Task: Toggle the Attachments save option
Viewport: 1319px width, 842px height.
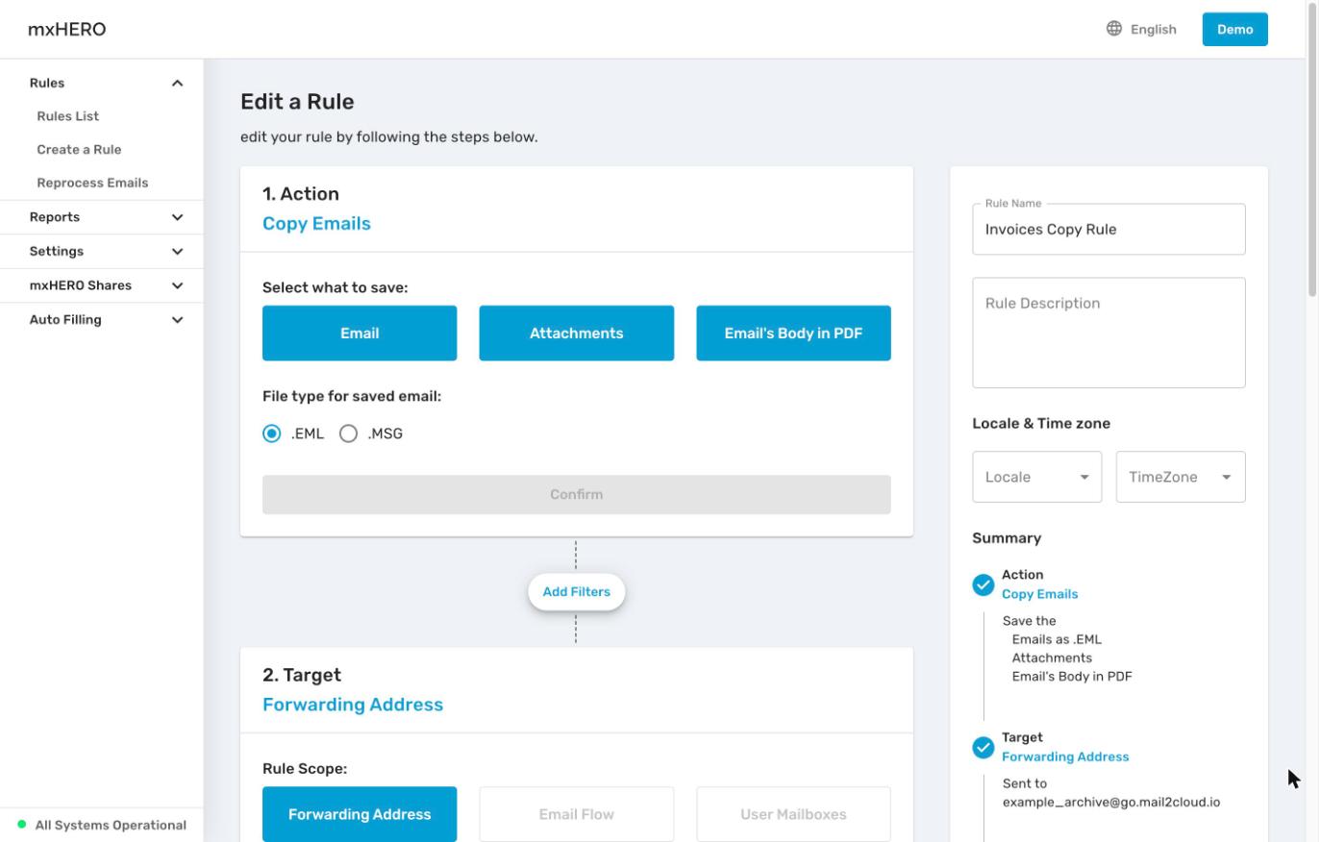Action: tap(577, 334)
